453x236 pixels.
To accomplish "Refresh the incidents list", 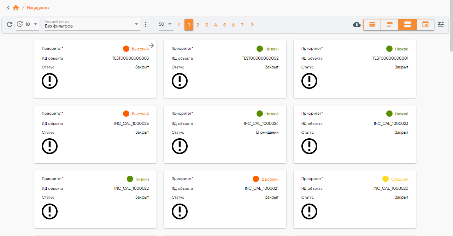I will (x=10, y=24).
